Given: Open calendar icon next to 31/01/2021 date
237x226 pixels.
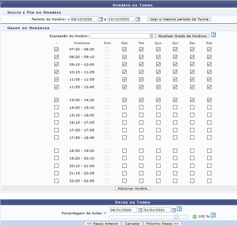Looking at the screenshot, I should click(x=174, y=210).
